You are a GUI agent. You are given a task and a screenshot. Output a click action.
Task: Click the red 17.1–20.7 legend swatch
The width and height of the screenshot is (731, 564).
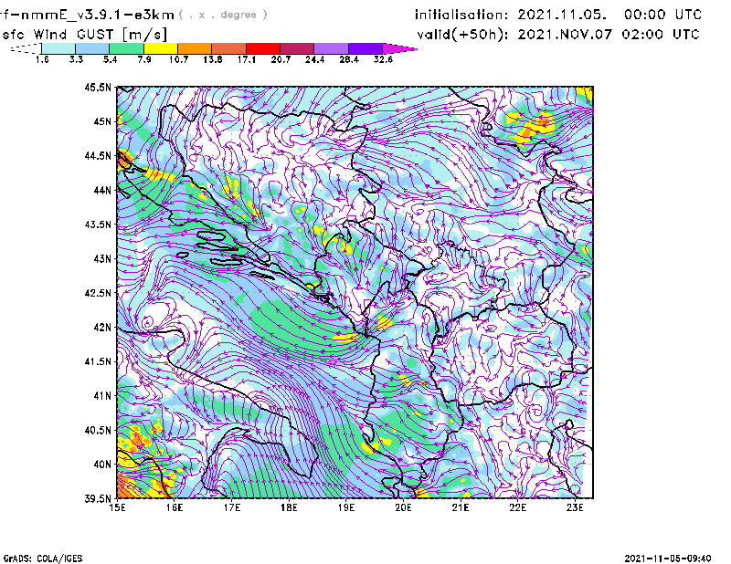click(263, 48)
